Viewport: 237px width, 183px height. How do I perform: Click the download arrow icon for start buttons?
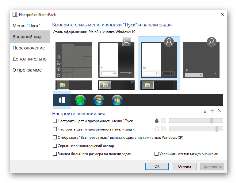(x=205, y=111)
